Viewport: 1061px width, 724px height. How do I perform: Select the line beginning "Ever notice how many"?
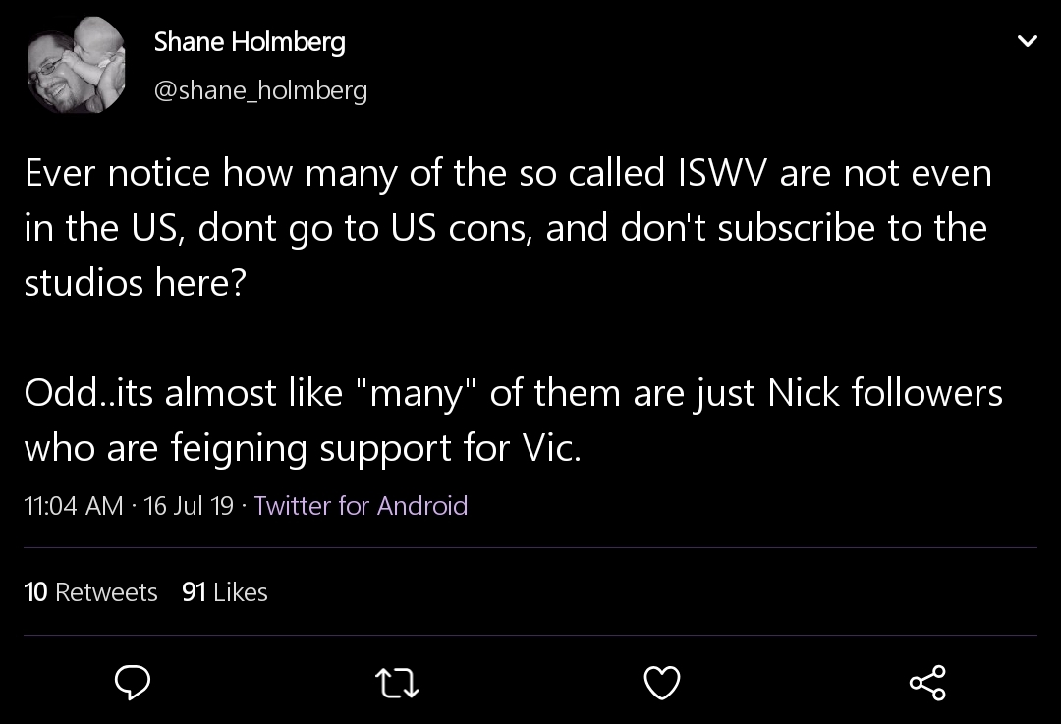point(508,173)
